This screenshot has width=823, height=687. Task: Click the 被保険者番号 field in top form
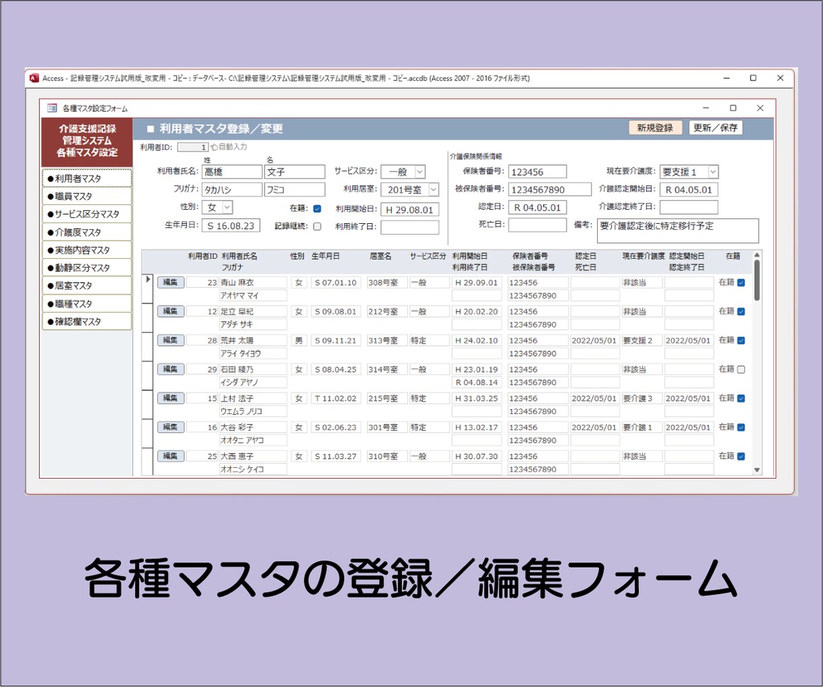click(x=550, y=189)
